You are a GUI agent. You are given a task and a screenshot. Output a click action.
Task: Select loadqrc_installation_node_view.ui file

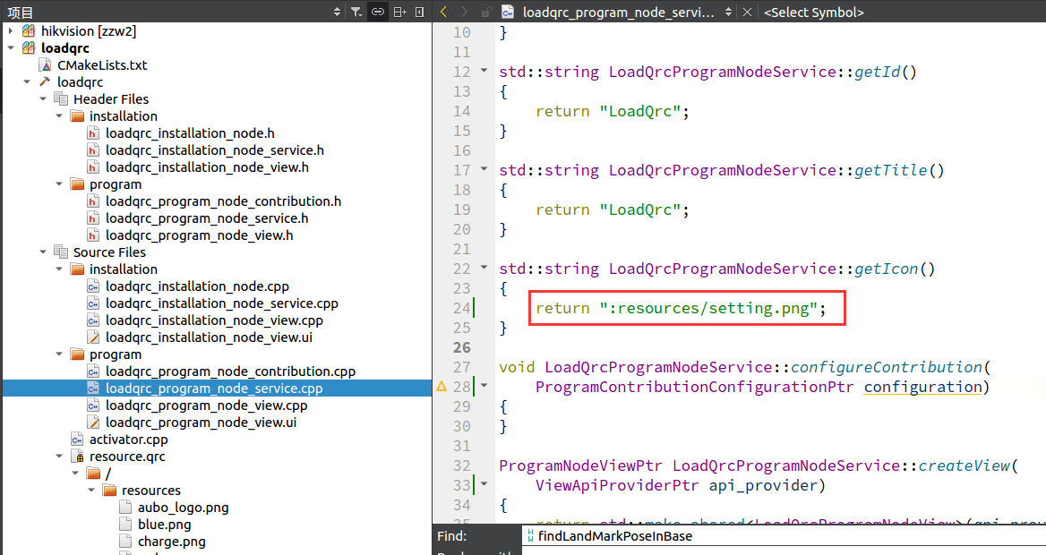[209, 337]
